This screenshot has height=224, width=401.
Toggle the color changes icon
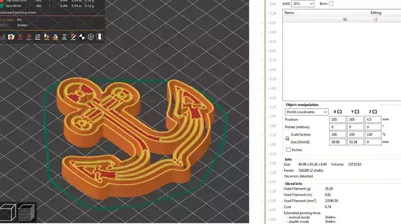(x=56, y=37)
